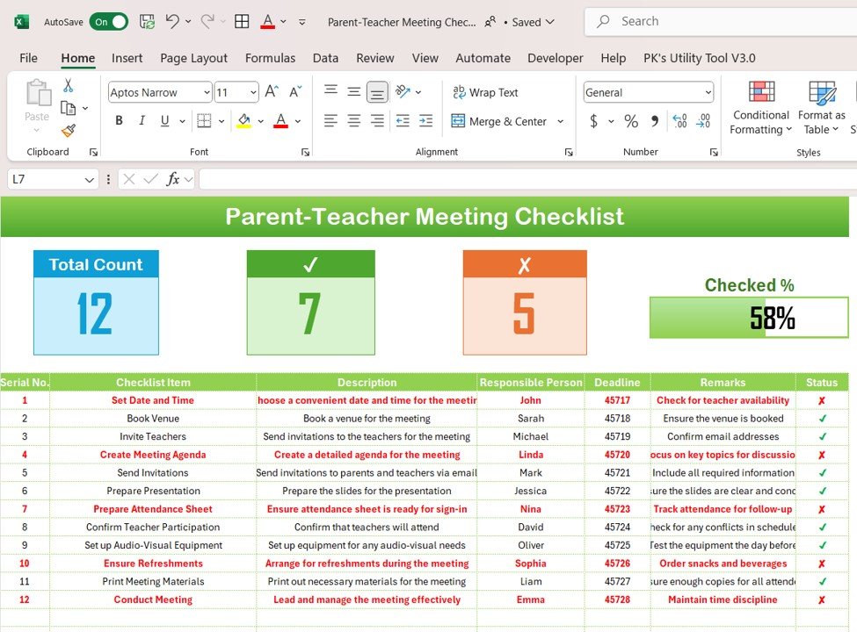Click the red Font Color A in Font group
The image size is (857, 632).
click(280, 120)
